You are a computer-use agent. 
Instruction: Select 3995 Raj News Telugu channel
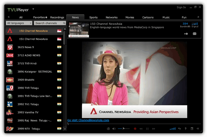point(34,120)
